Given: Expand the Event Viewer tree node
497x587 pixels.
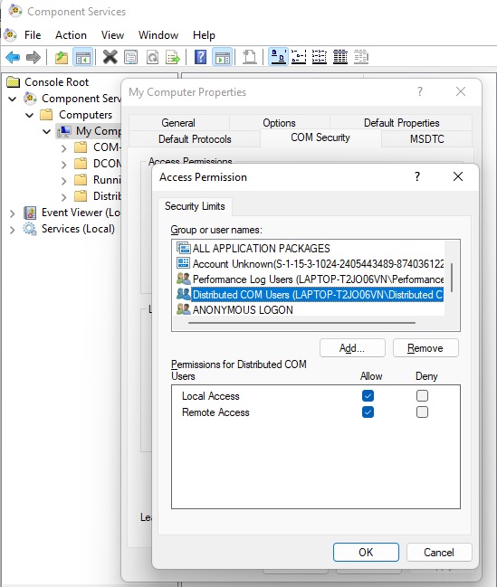Looking at the screenshot, I should click(13, 213).
